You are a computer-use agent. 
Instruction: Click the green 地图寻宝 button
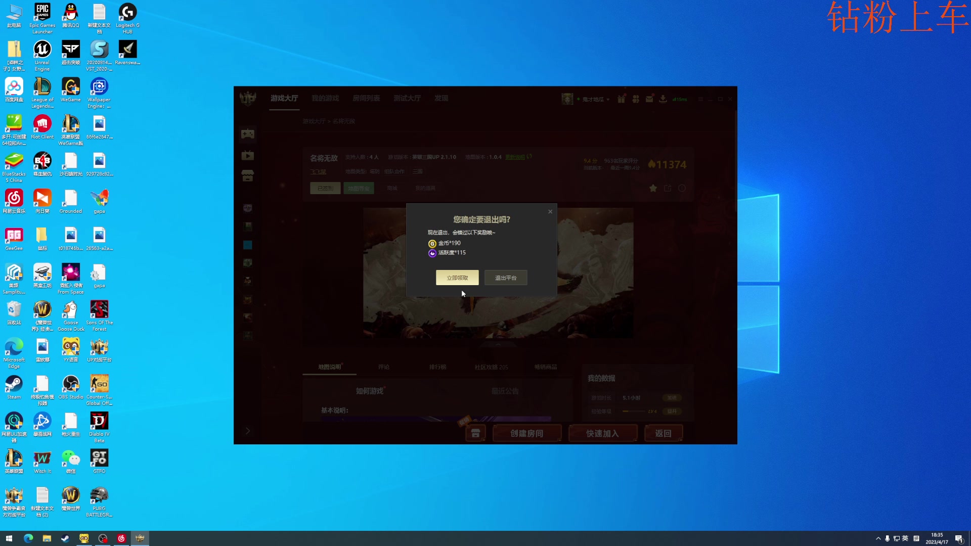coord(359,188)
